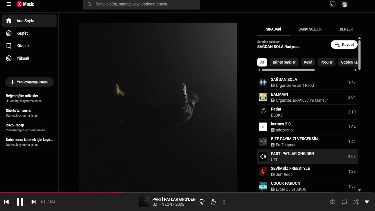Click the main album artwork
This screenshot has width=375, height=211.
point(158,107)
